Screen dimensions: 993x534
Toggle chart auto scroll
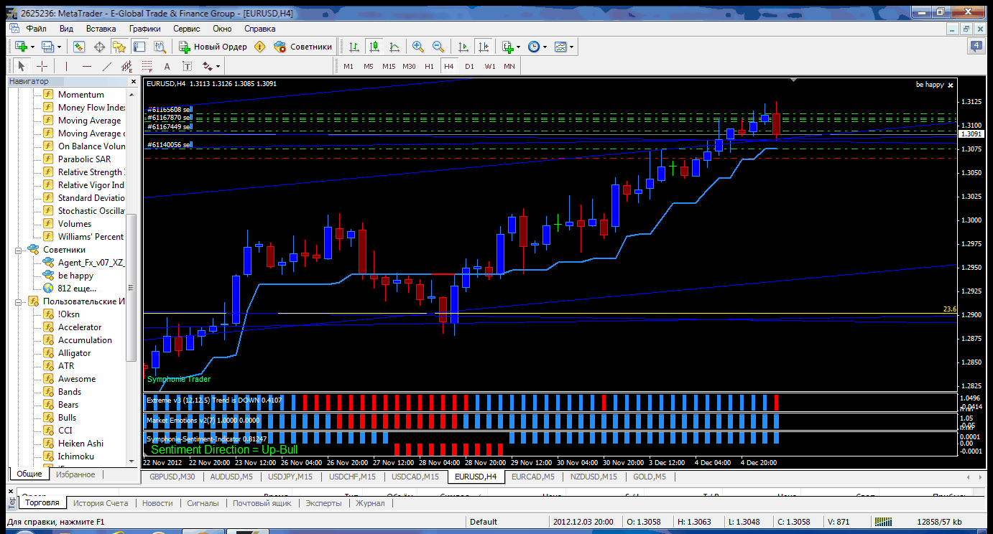tap(463, 47)
